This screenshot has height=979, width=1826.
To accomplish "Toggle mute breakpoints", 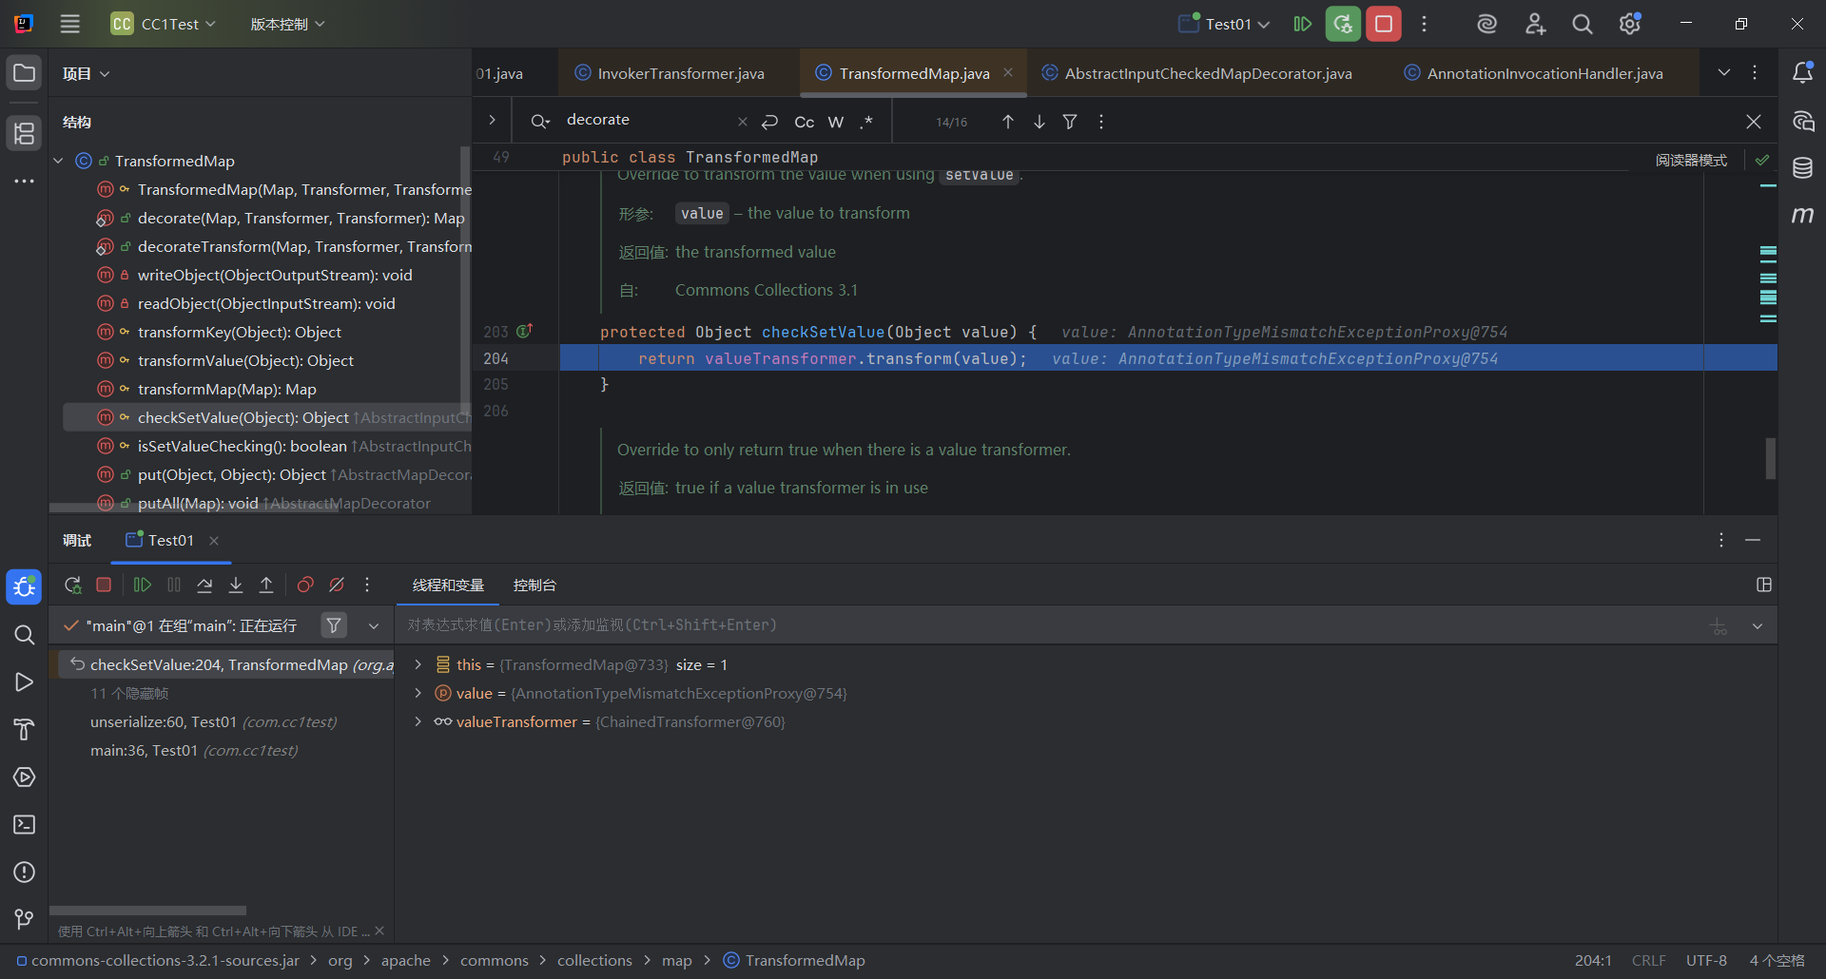I will [x=337, y=585].
